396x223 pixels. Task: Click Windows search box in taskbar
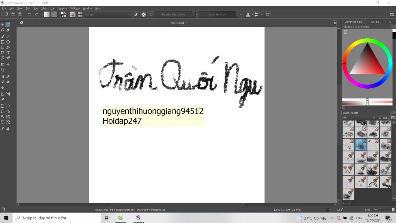click(57, 218)
